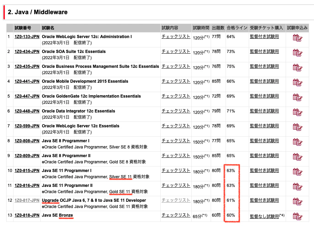314x226 pixels.
Task: Open チェックリスト link for Business Process Management Suite
Action: (x=176, y=66)
